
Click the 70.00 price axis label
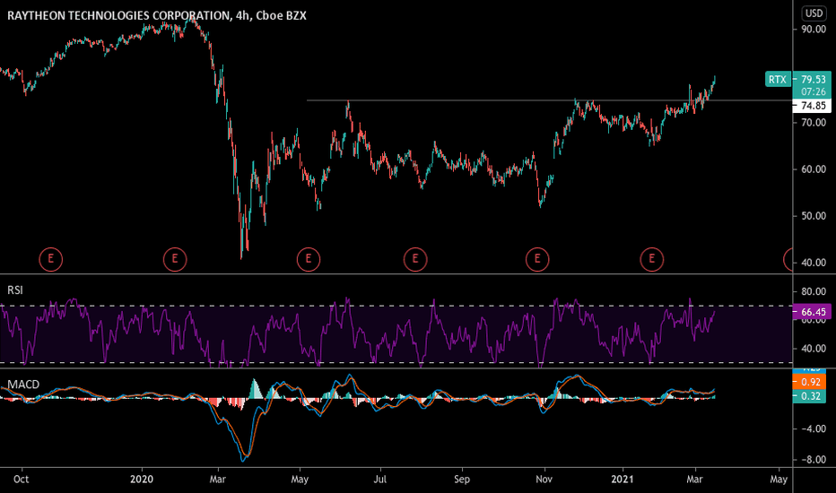click(x=814, y=122)
